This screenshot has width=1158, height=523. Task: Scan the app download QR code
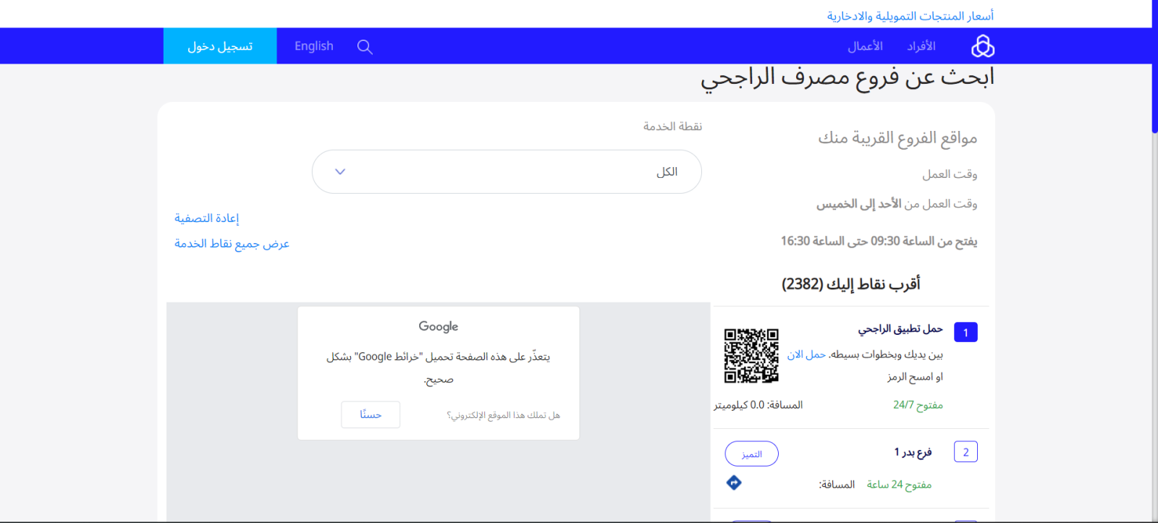(751, 355)
